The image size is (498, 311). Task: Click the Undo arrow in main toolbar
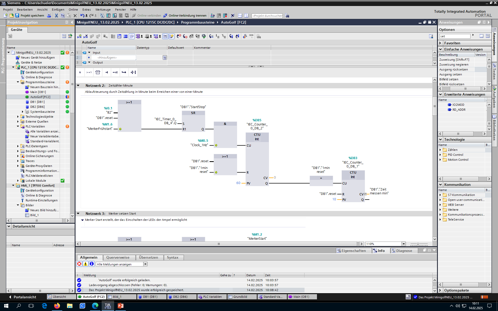82,16
